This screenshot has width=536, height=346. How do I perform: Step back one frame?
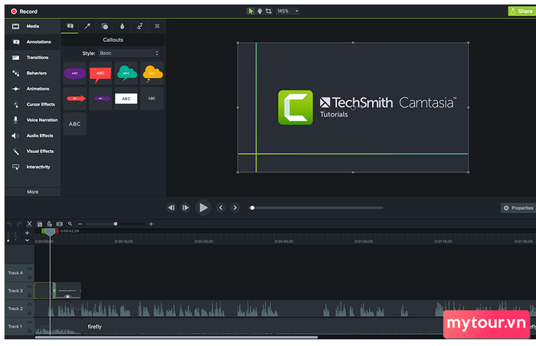[172, 207]
